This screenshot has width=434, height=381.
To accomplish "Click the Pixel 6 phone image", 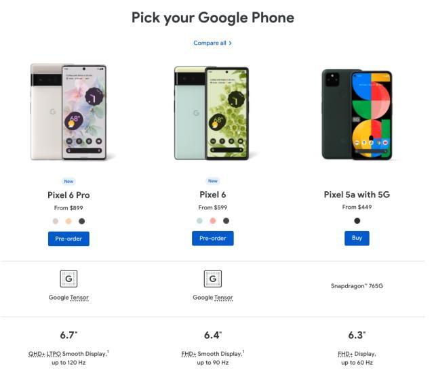I will pos(212,113).
